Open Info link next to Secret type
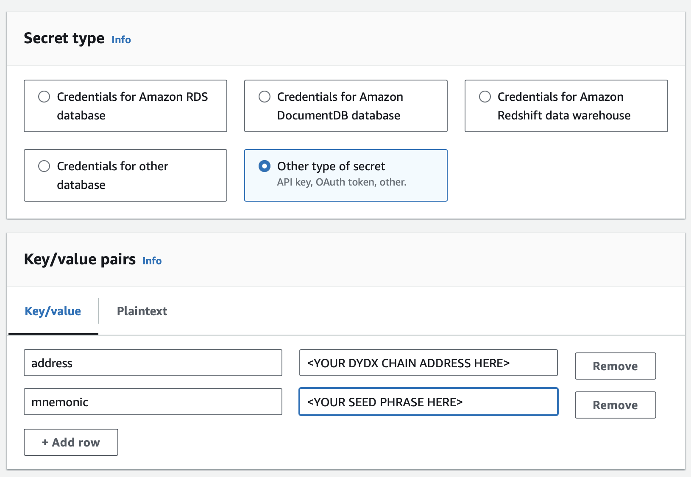This screenshot has height=477, width=691. click(x=121, y=40)
